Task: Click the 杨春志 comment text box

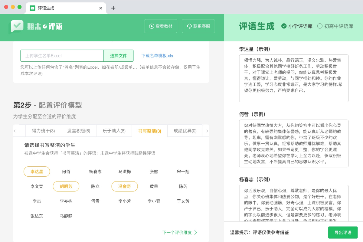Action: (294, 203)
